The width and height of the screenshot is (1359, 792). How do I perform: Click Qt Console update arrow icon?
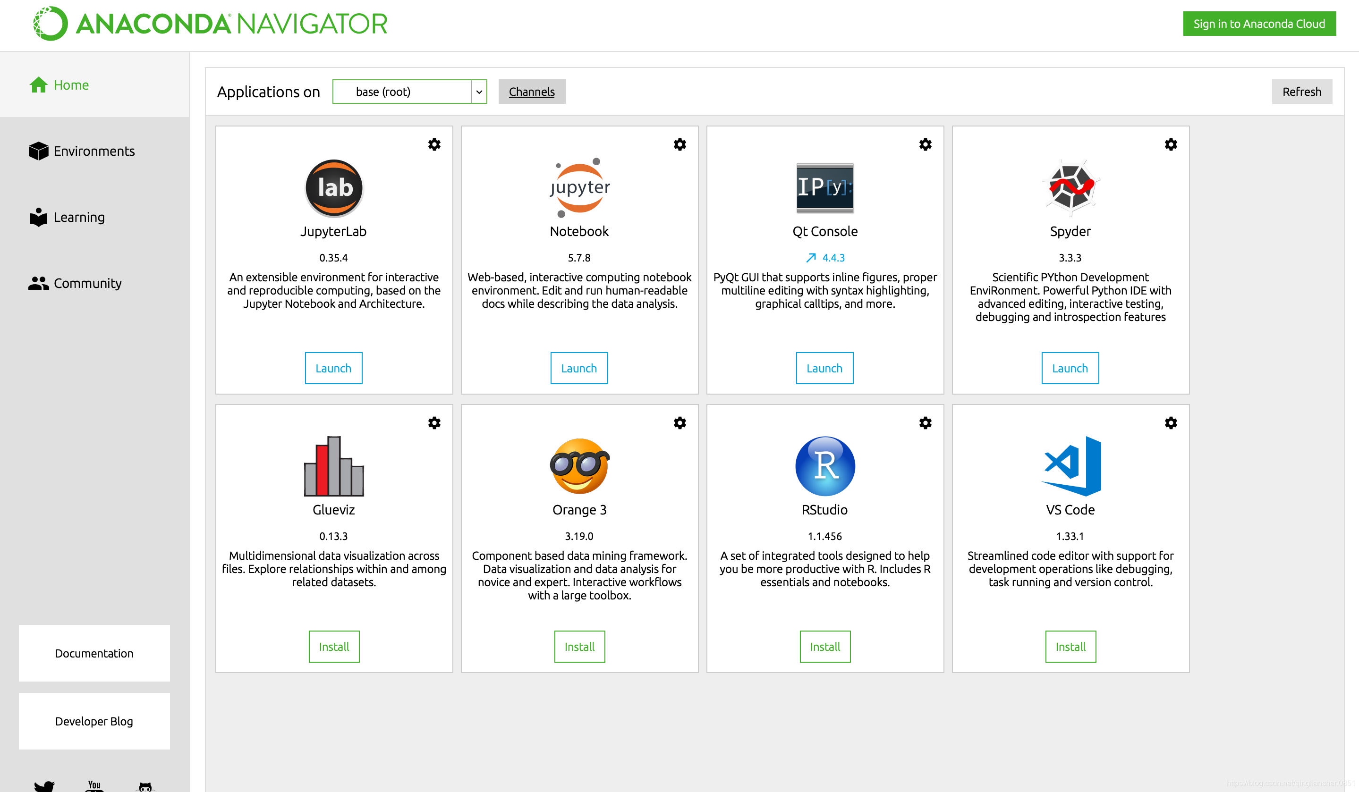point(811,258)
